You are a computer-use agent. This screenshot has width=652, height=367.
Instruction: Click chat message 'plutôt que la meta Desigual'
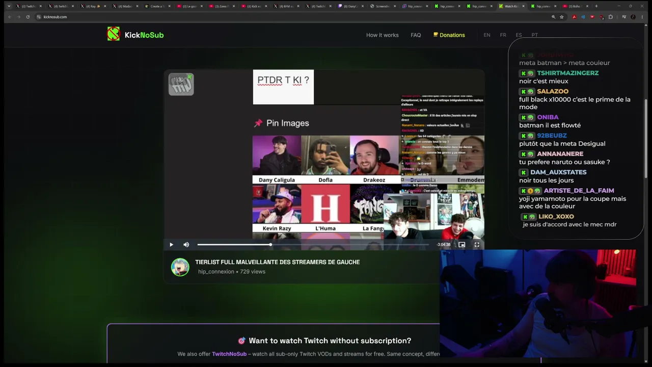[562, 144]
